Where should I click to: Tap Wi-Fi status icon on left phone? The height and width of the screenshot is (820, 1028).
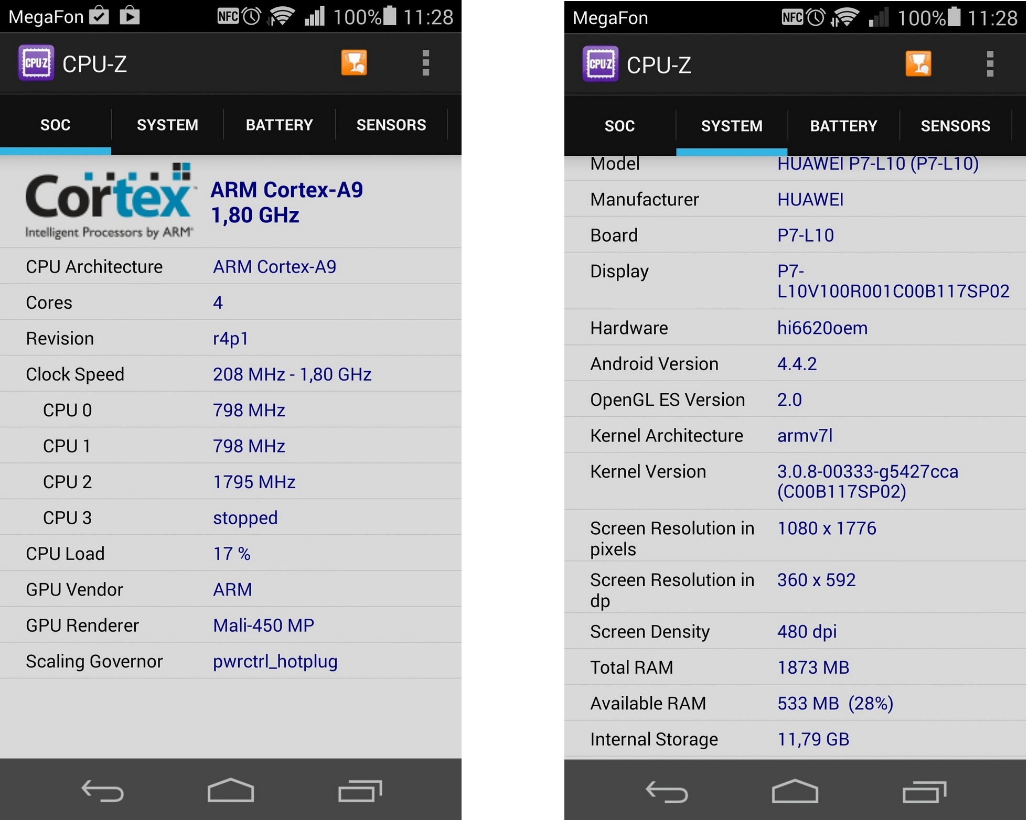tap(281, 17)
